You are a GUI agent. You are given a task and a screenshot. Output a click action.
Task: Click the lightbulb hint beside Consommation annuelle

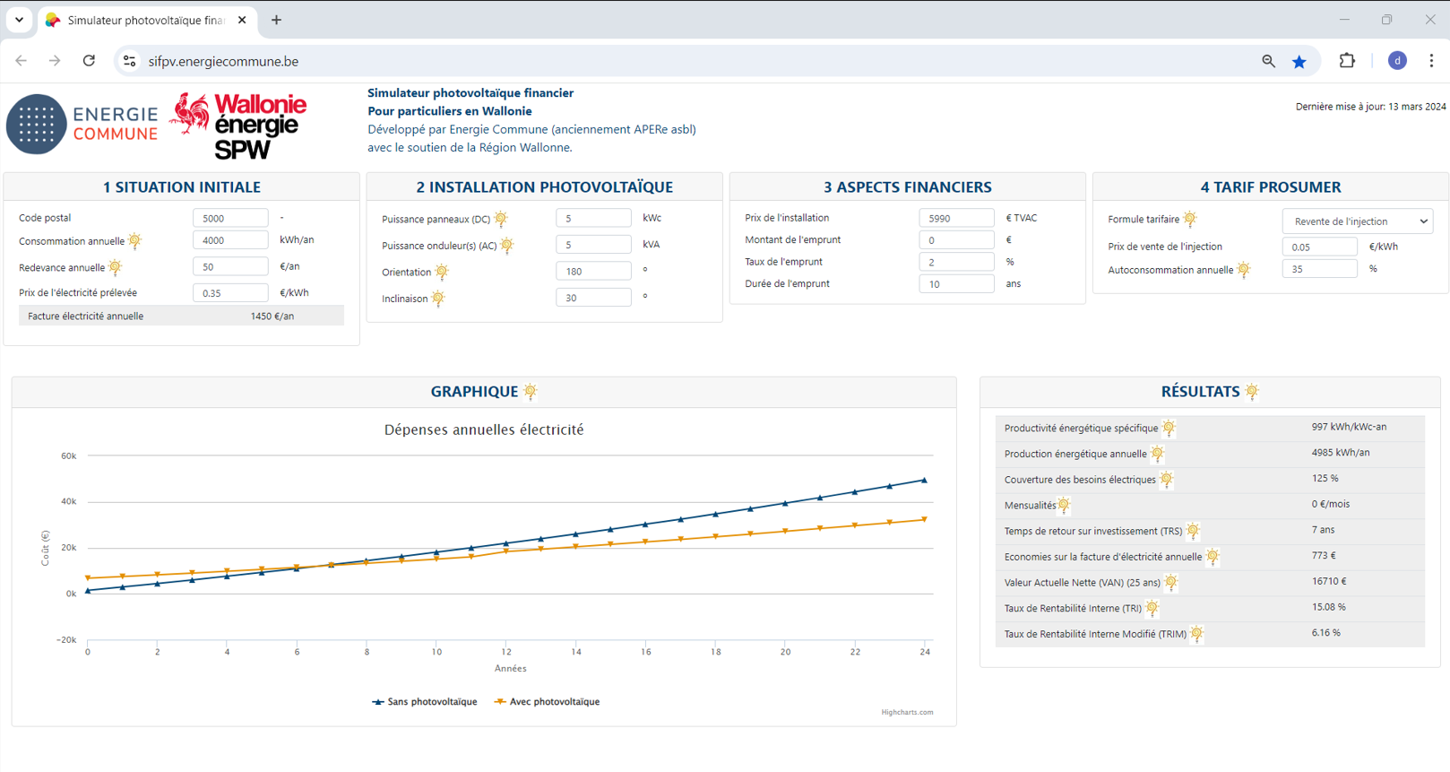(x=134, y=240)
